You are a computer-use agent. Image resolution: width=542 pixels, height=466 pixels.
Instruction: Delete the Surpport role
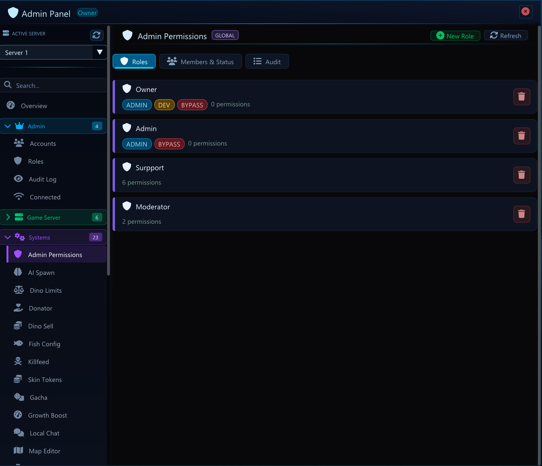522,175
